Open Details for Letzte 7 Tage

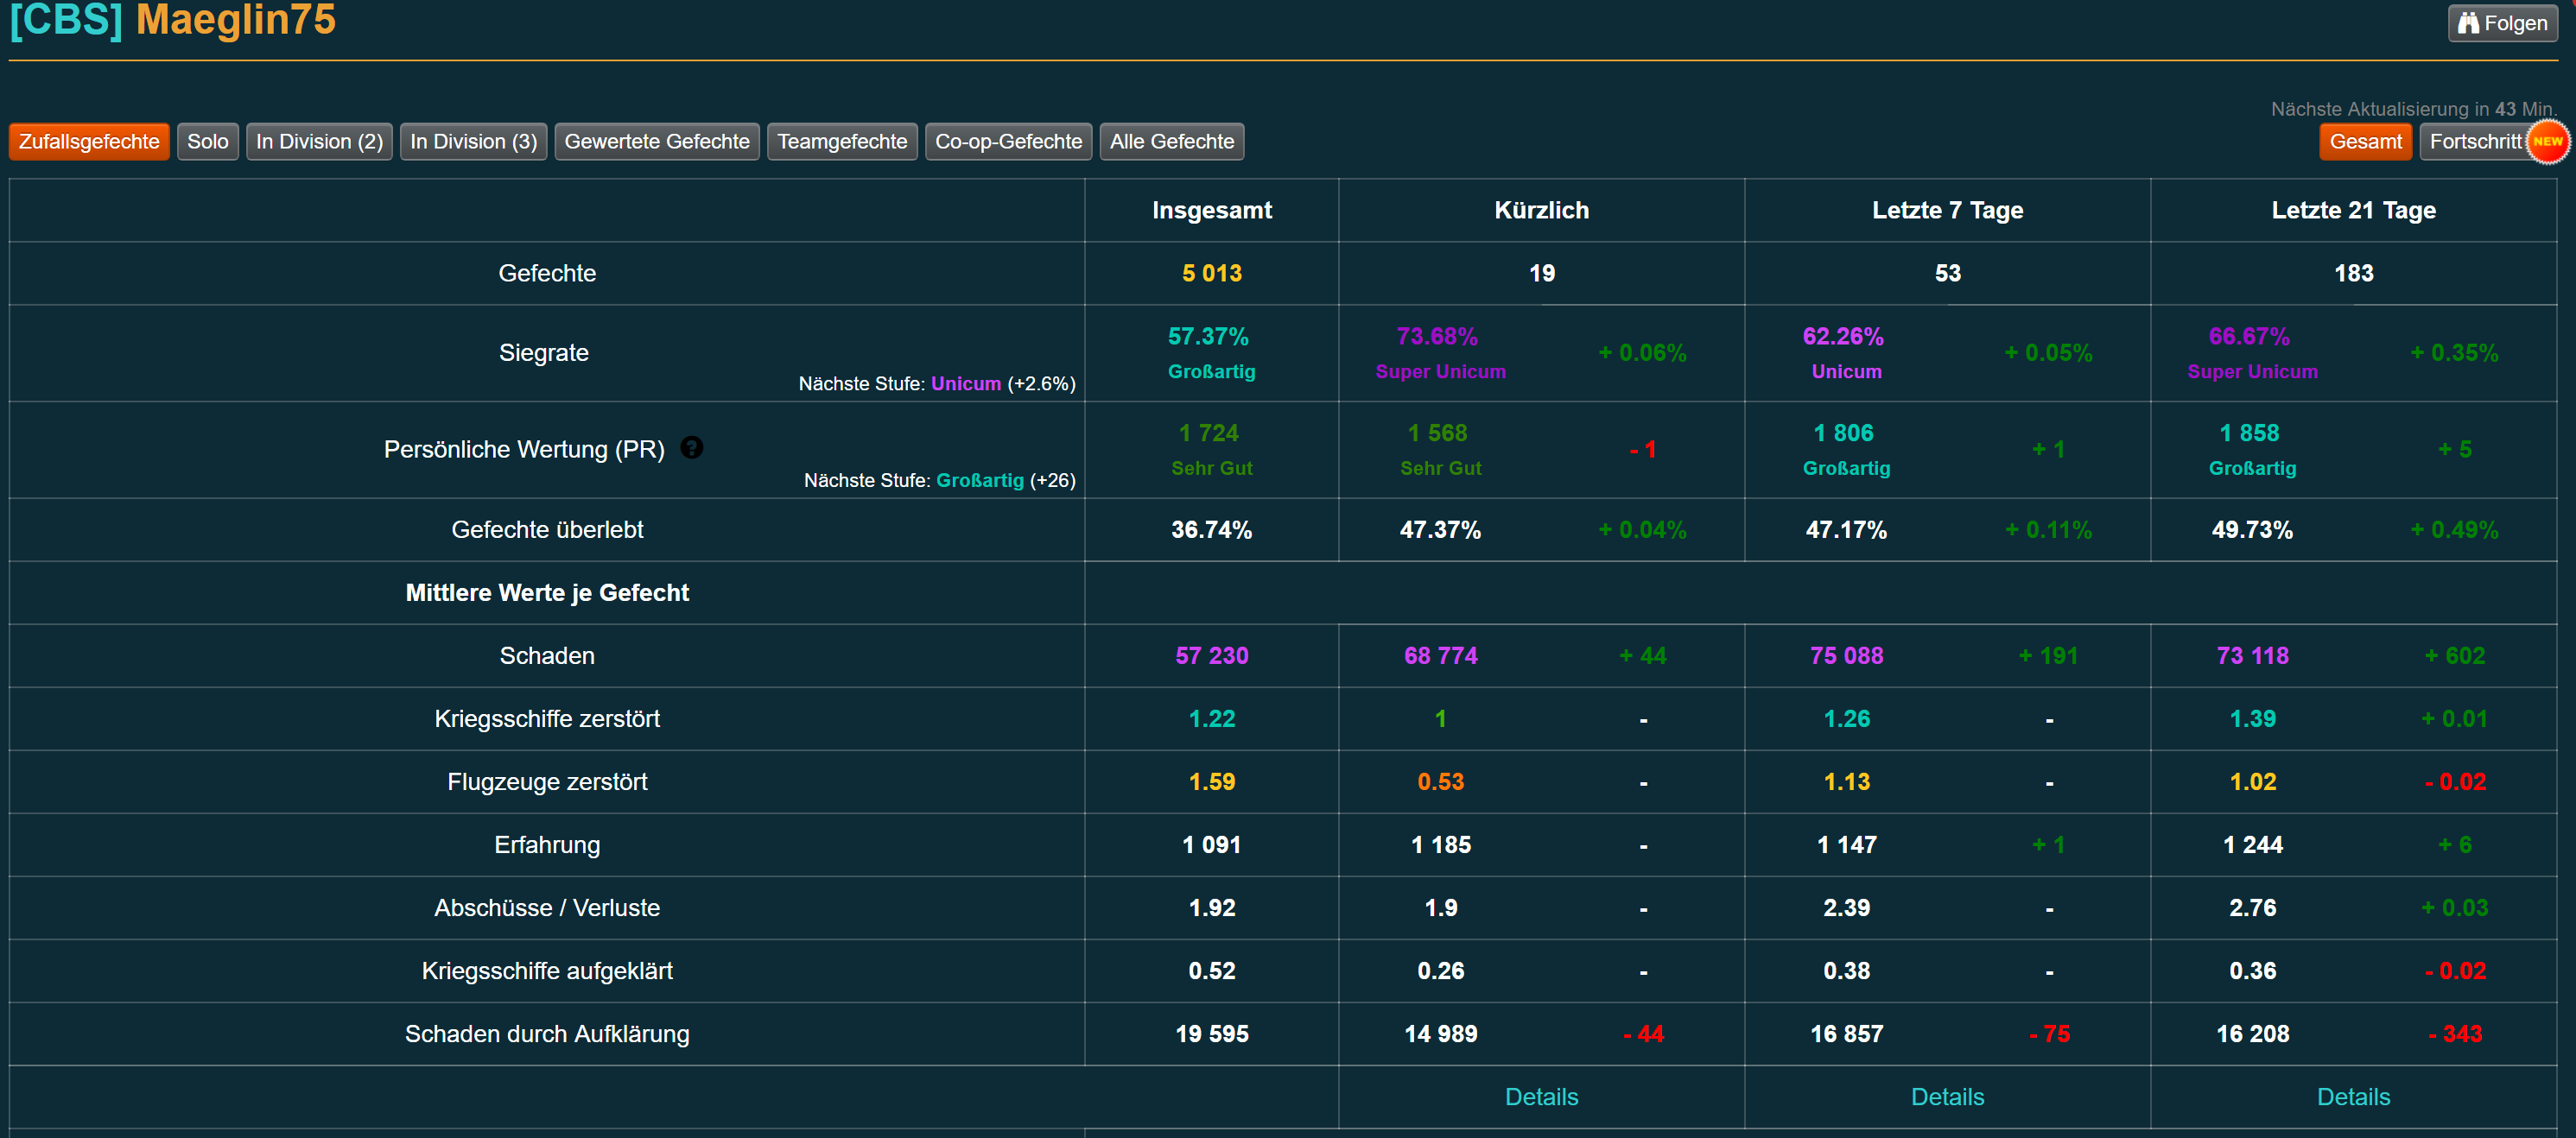tap(1947, 1096)
